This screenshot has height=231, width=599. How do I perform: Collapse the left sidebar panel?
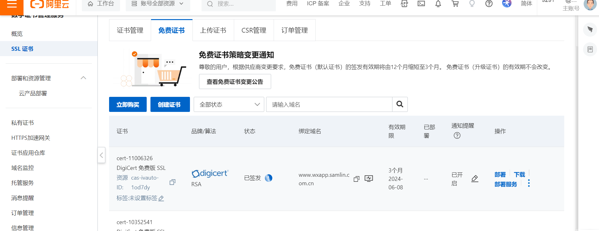click(x=101, y=155)
